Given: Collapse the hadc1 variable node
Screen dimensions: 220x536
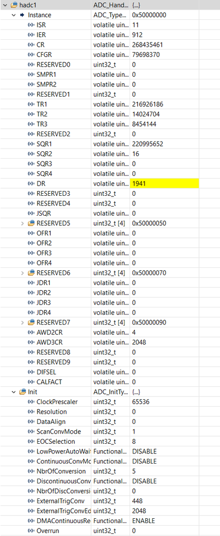Looking at the screenshot, I should point(5,5).
